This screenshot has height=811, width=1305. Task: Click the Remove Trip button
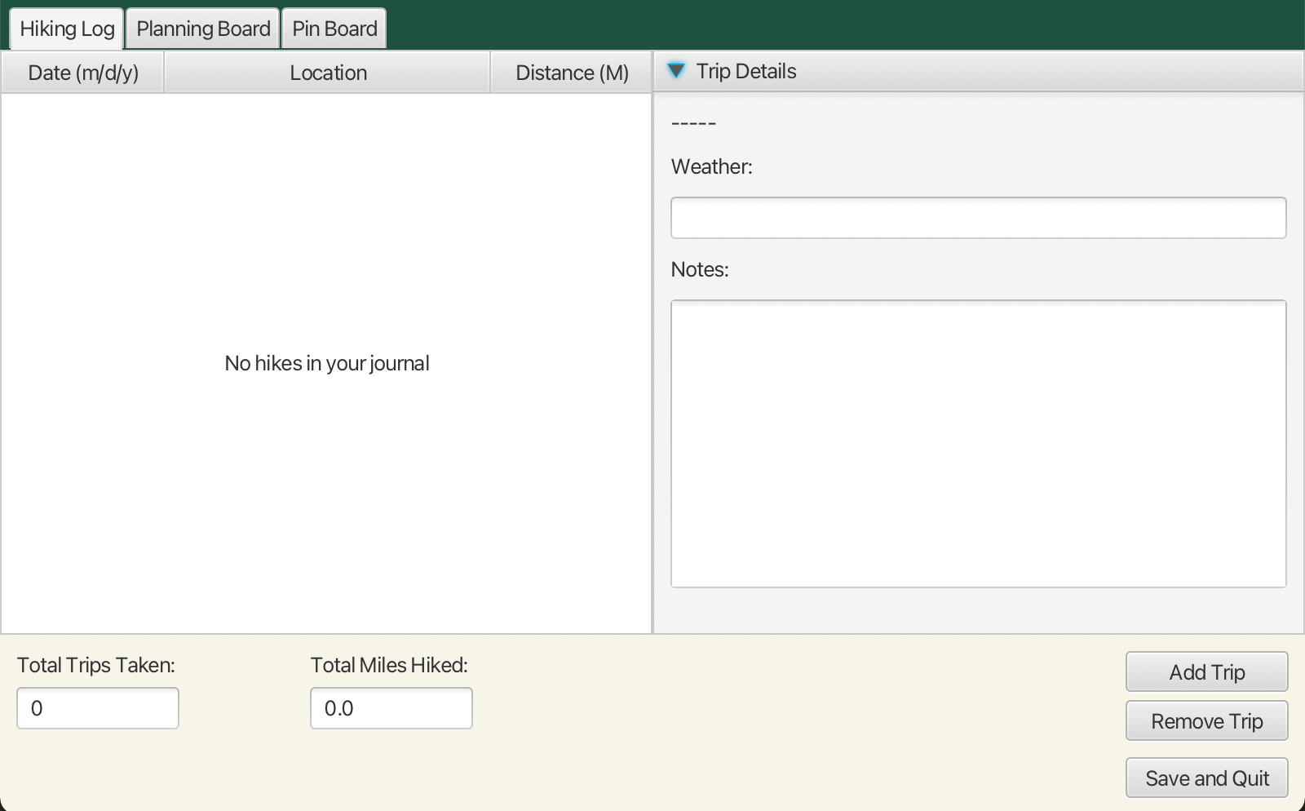click(1206, 720)
